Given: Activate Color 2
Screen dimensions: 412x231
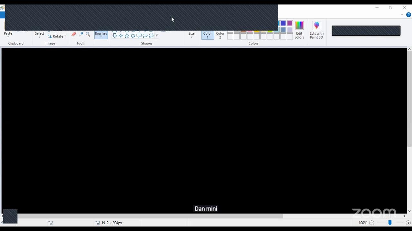Looking at the screenshot, I should click(220, 35).
